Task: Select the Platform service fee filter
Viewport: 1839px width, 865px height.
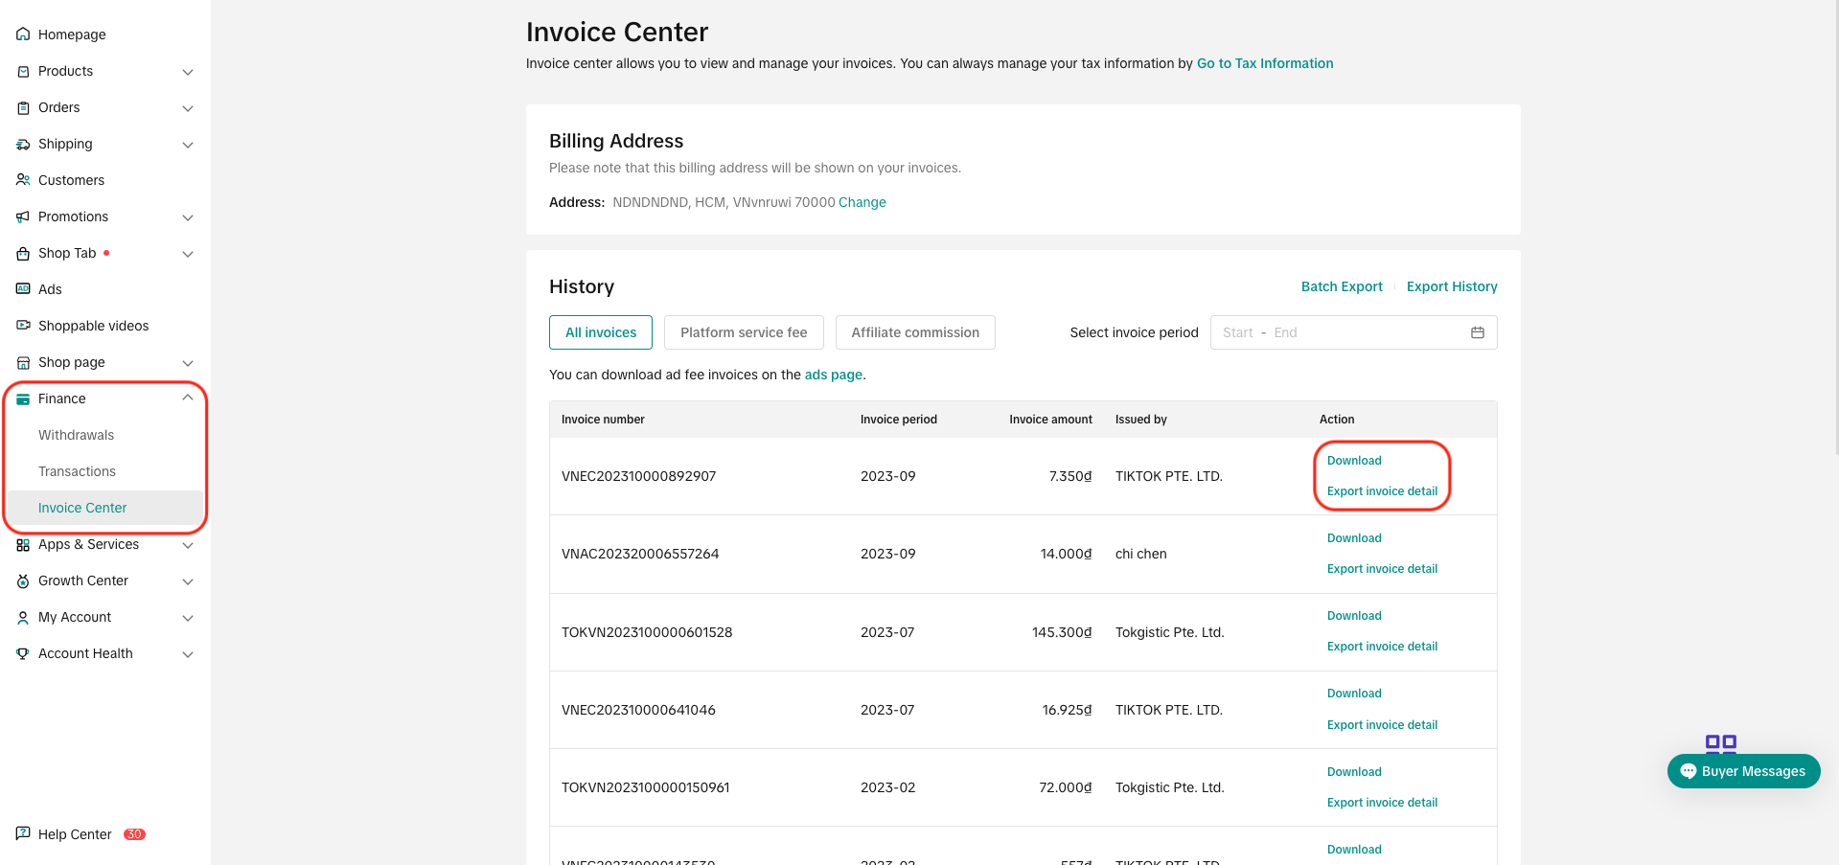Action: (744, 332)
